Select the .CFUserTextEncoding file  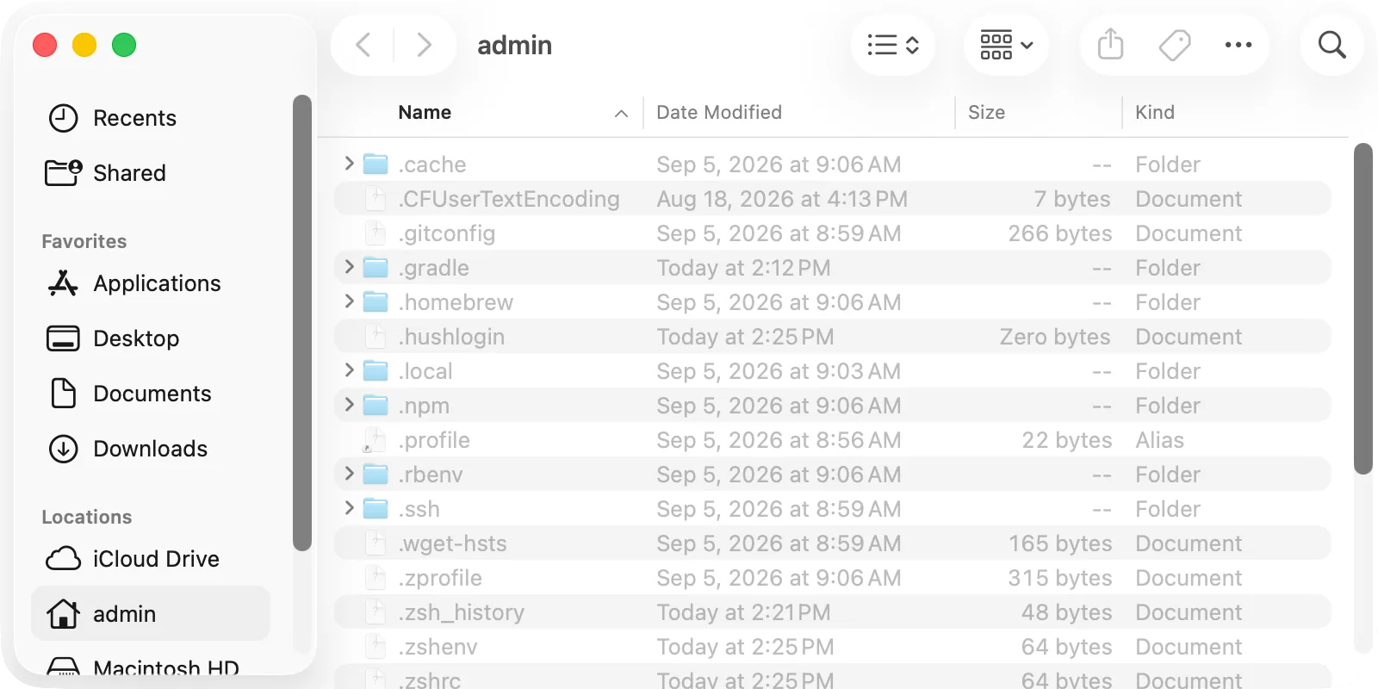point(833,199)
